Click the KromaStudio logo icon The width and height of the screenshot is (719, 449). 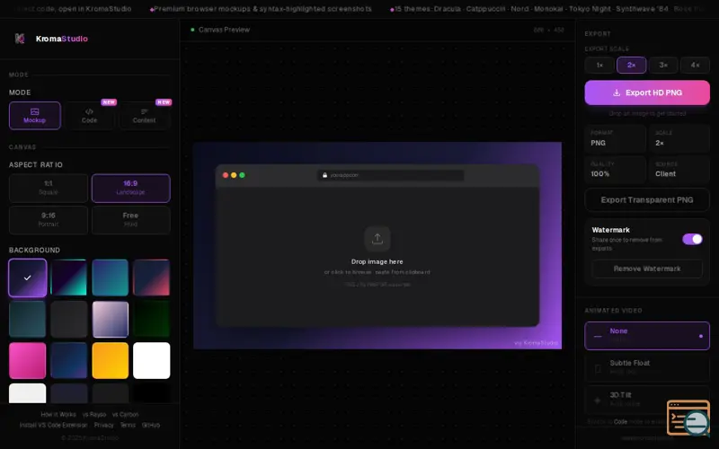[x=20, y=39]
